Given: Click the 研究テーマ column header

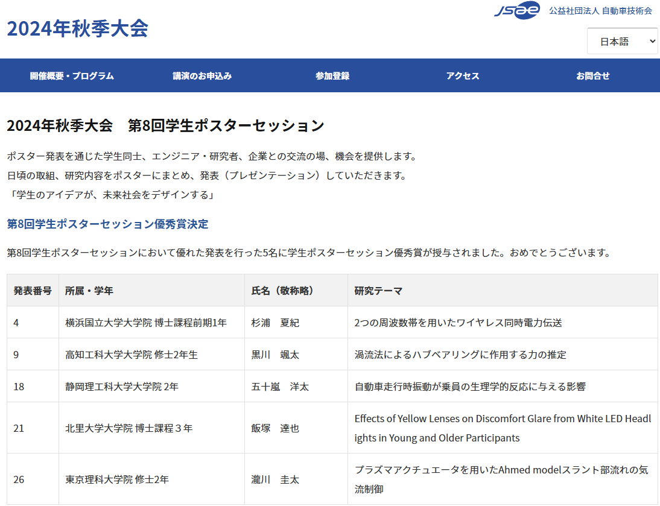Looking at the screenshot, I should point(378,291).
